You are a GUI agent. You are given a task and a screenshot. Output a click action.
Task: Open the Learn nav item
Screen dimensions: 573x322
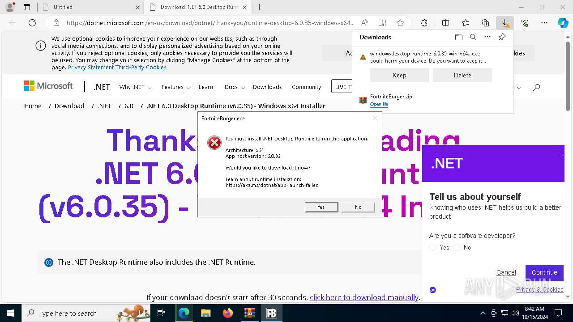(x=206, y=87)
